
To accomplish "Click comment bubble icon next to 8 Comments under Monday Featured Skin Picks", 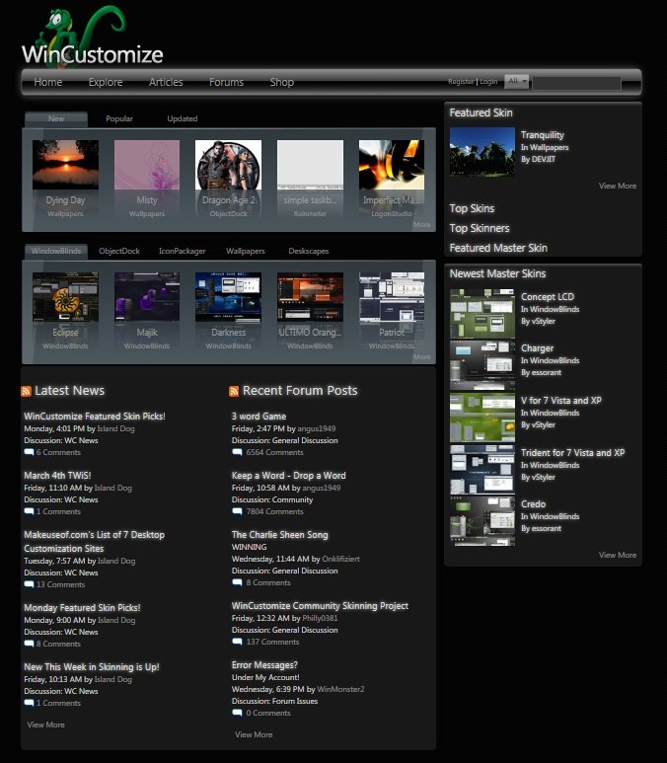I will coord(30,645).
